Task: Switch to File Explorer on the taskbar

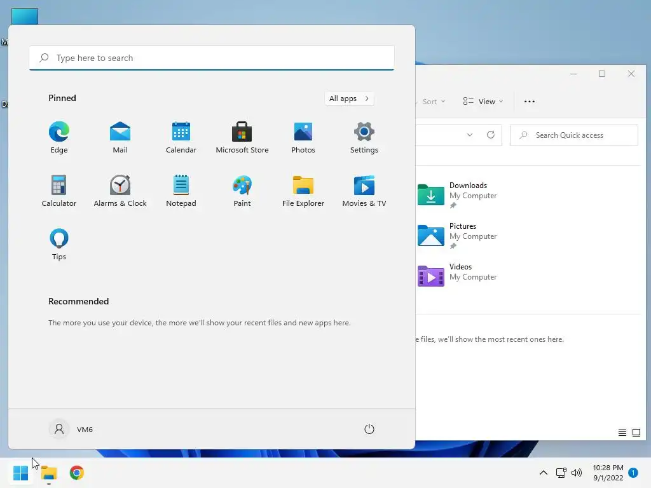Action: click(x=49, y=473)
